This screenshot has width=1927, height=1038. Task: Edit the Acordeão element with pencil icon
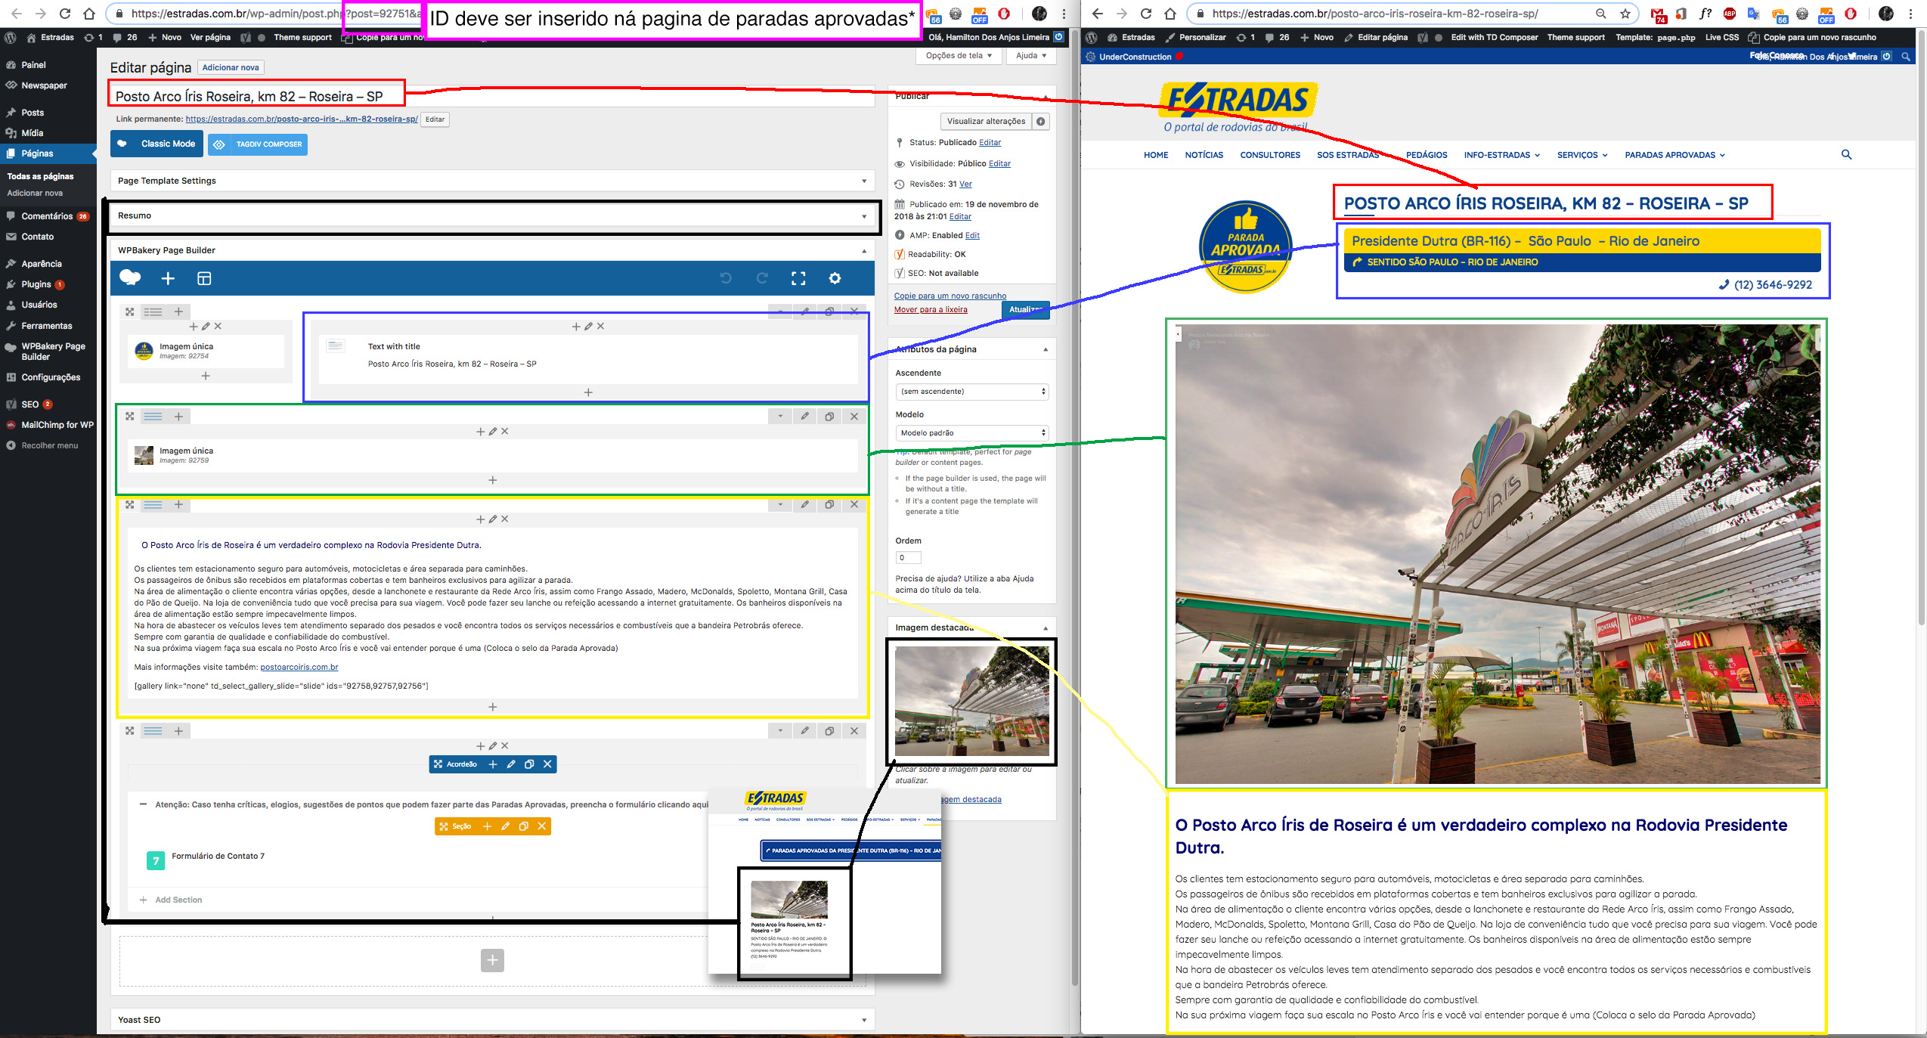(511, 764)
